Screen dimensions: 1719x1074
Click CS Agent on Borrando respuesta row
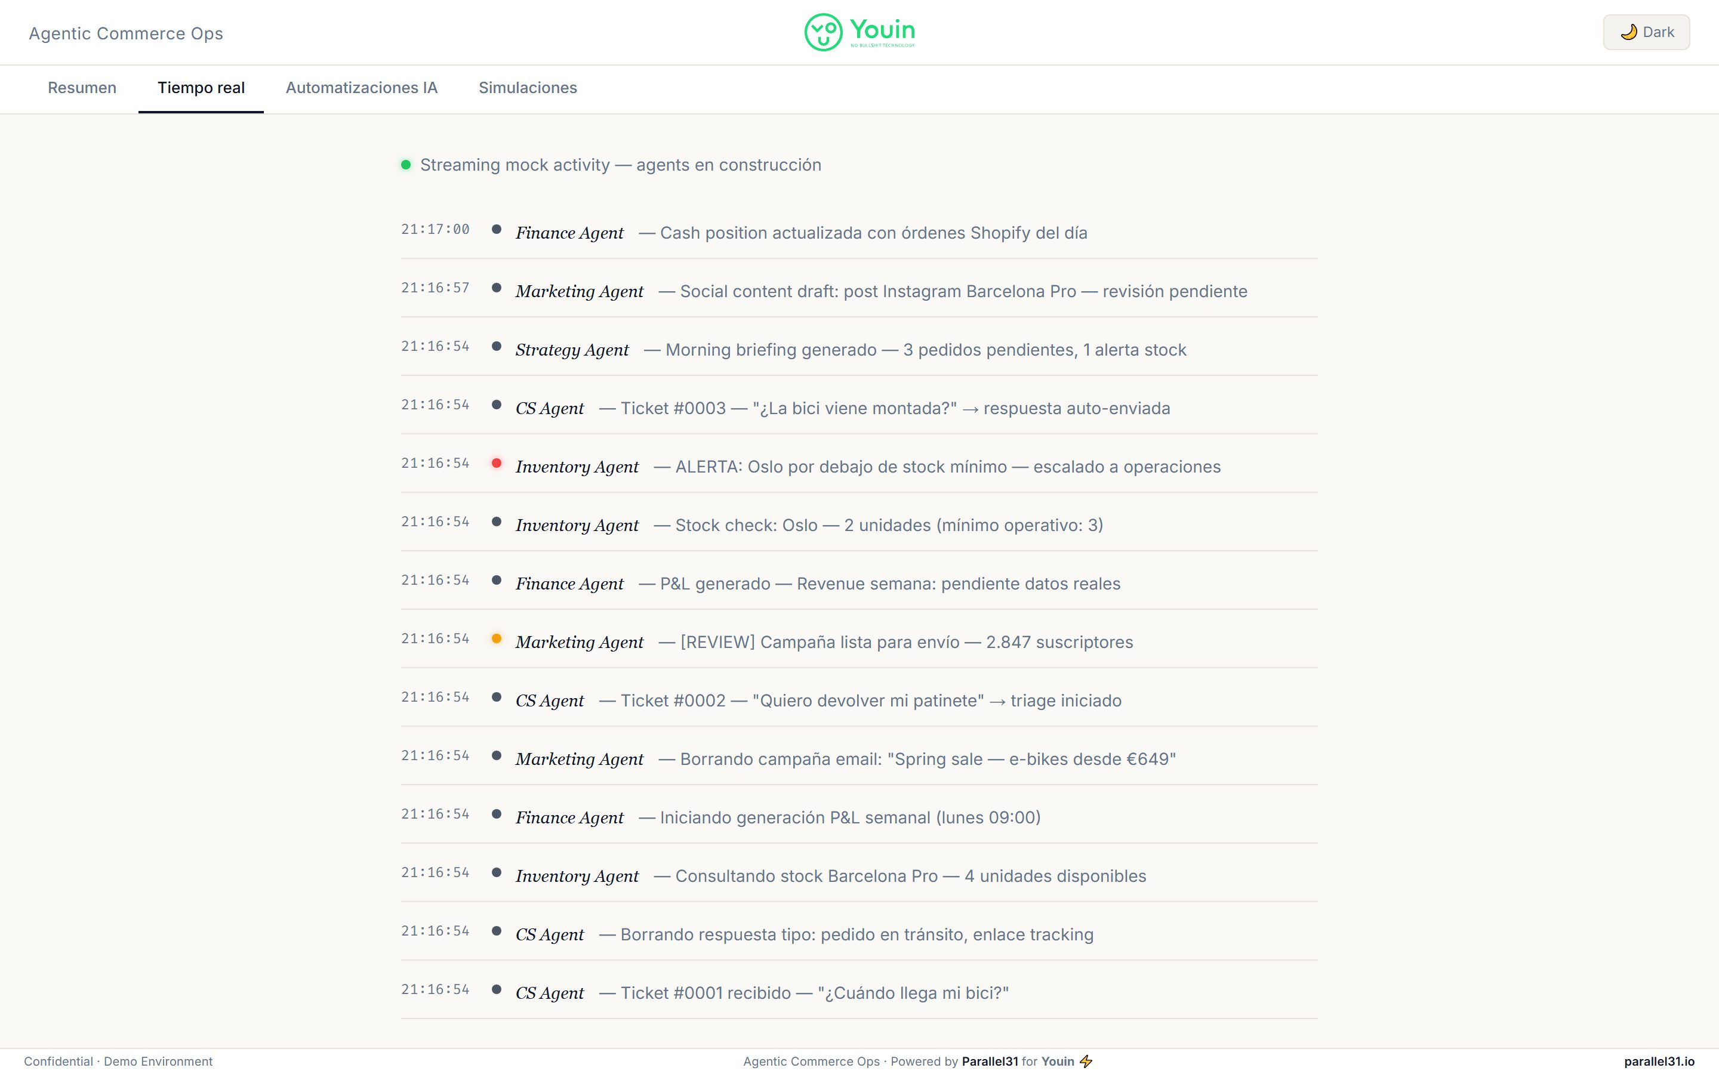coord(550,935)
